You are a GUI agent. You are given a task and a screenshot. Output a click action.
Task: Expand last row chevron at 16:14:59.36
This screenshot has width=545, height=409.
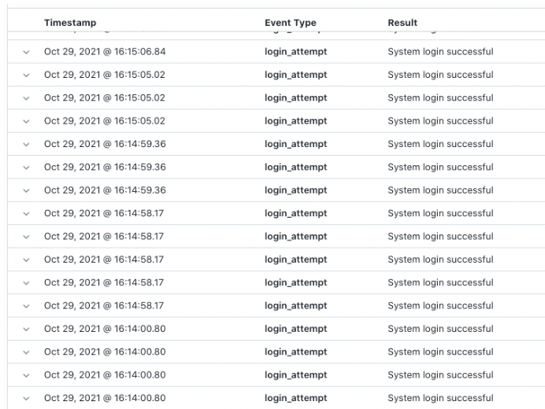[x=26, y=190]
